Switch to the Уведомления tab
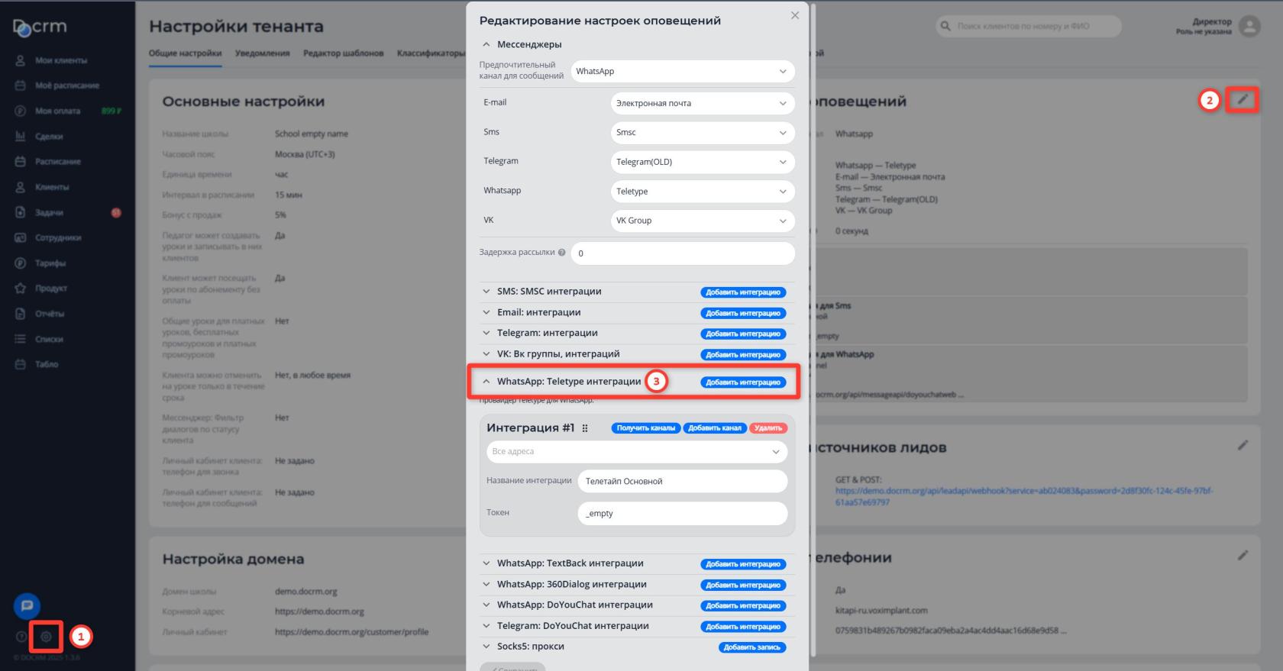Viewport: 1283px width, 671px height. (x=262, y=53)
